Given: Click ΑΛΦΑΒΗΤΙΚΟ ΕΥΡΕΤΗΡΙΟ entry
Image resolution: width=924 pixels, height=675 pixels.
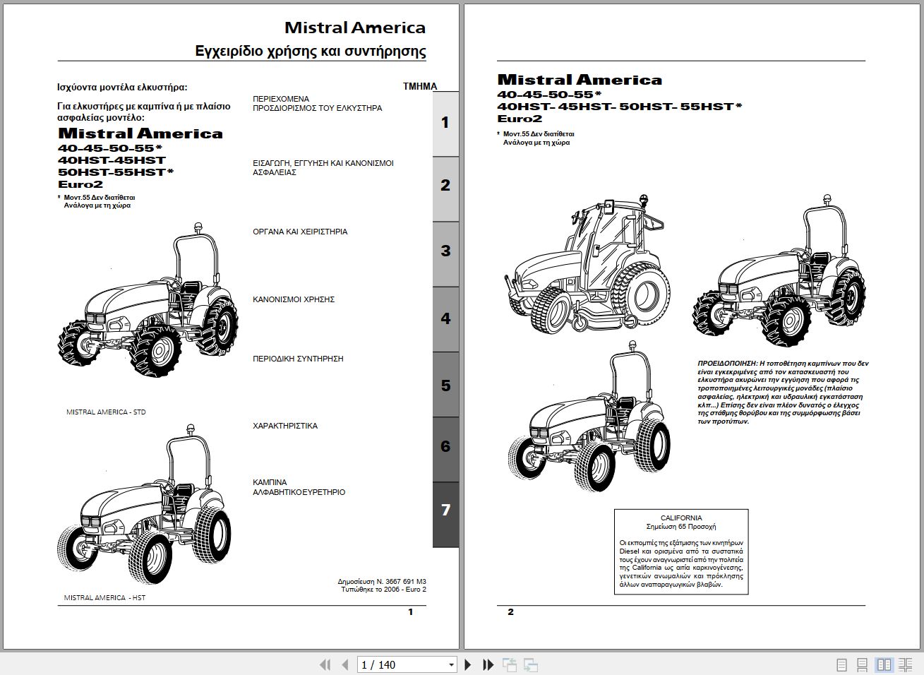Looking at the screenshot, I should 299,492.
